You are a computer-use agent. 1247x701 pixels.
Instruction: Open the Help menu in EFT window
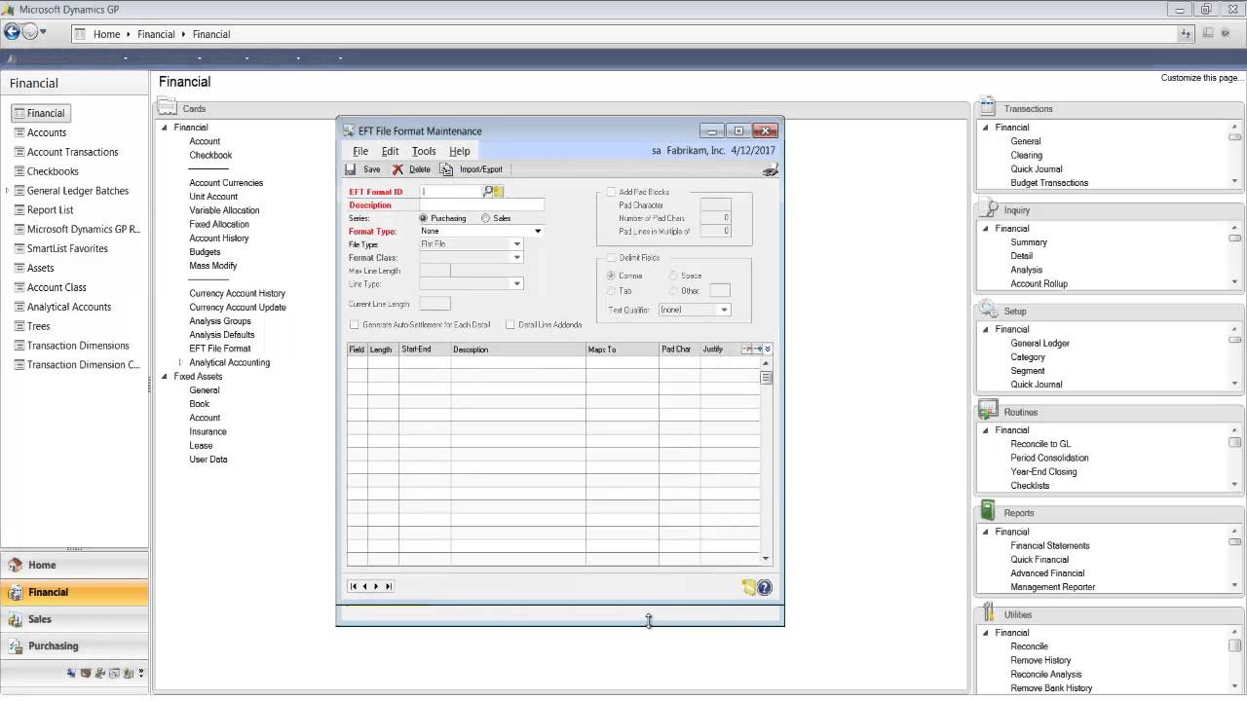[x=460, y=151]
